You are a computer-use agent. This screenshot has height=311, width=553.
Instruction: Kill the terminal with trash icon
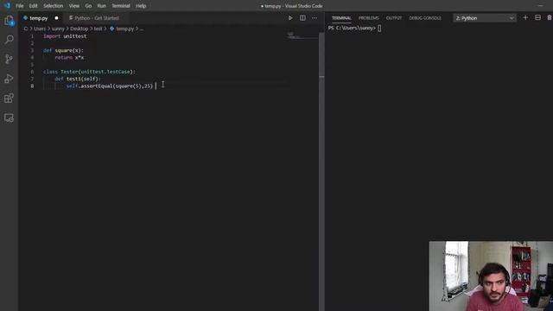550,17
